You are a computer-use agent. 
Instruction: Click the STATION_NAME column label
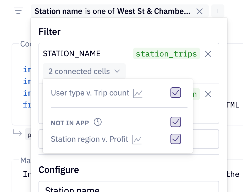pyautogui.click(x=71, y=54)
